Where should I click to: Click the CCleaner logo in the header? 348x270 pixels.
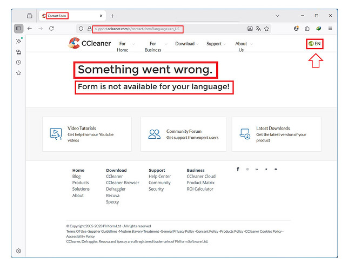pyautogui.click(x=90, y=44)
